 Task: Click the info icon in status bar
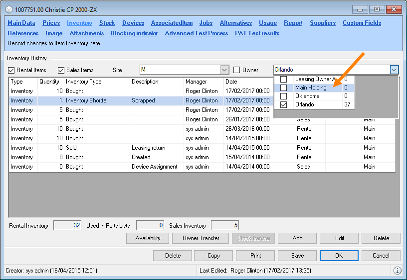click(x=398, y=271)
